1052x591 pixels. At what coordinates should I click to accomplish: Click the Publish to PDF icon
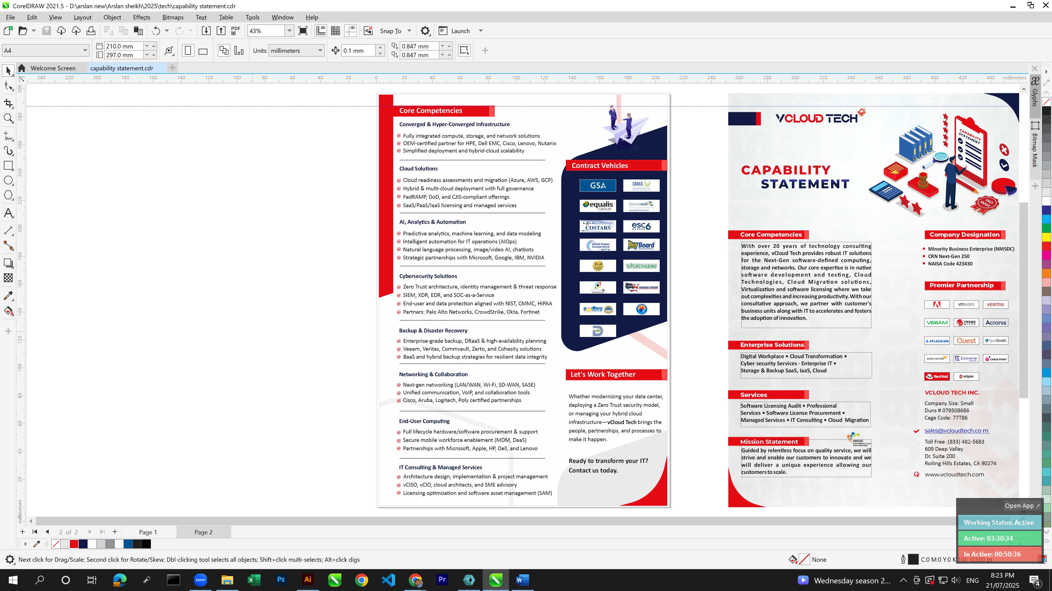pos(236,31)
